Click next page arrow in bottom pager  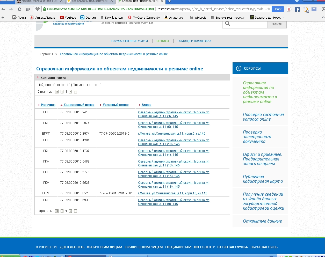[70, 211]
